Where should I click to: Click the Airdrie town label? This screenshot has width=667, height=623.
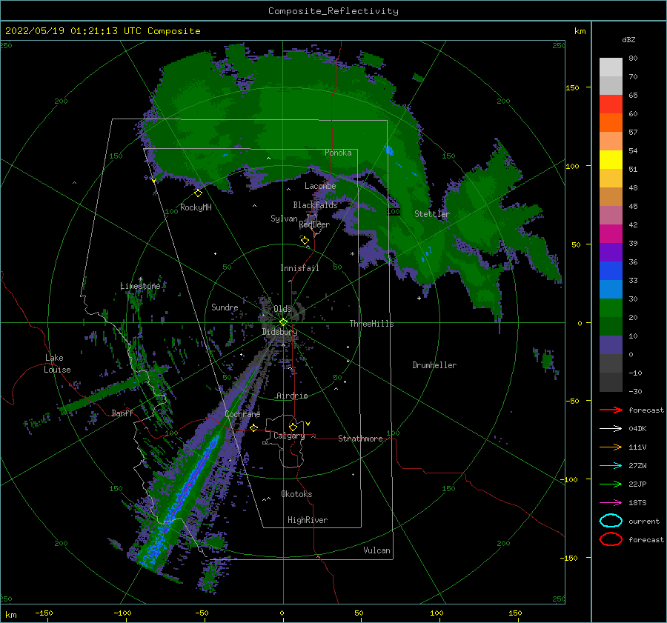point(292,396)
